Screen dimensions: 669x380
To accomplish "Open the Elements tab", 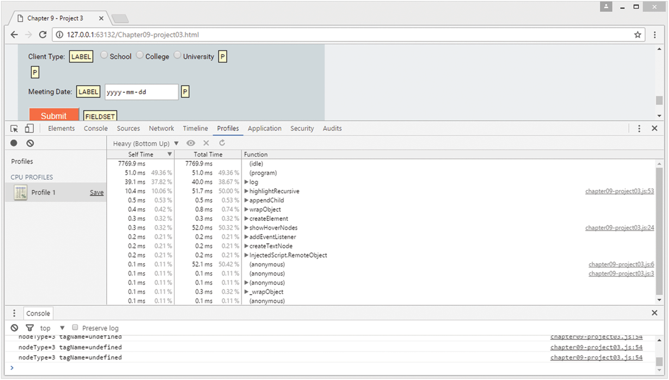I will pos(61,129).
